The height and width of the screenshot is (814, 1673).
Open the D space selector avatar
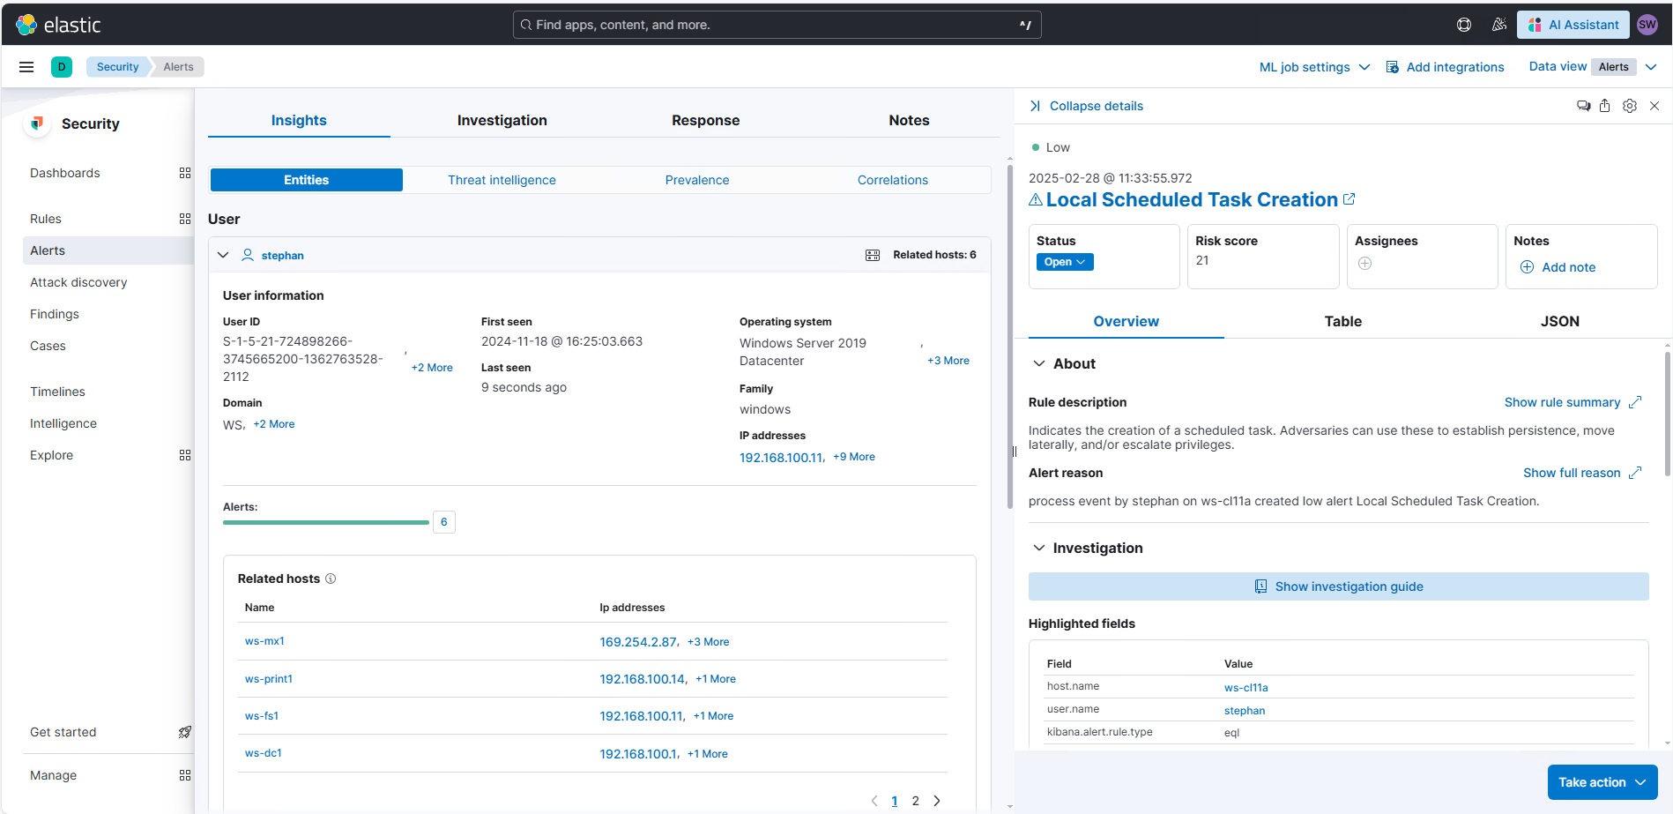pos(62,67)
